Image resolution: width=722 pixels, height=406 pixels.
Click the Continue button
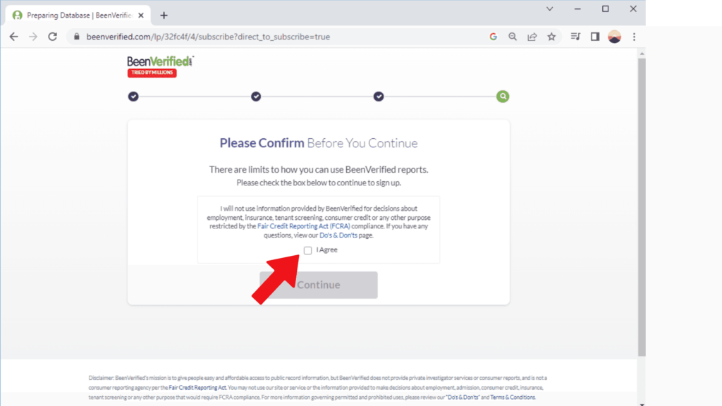click(x=318, y=285)
